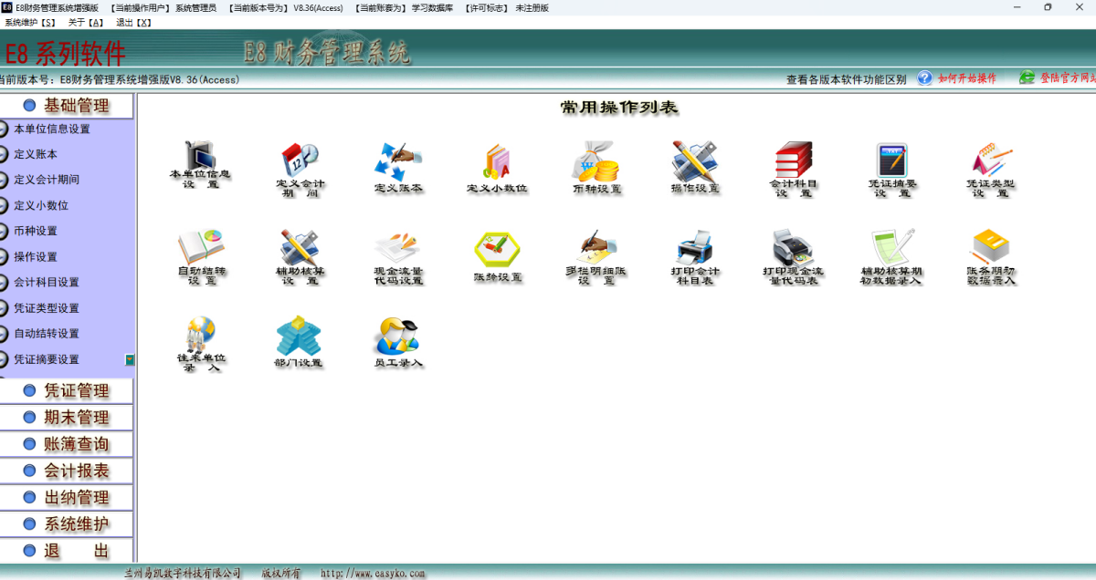This screenshot has width=1096, height=580.
Task: Expand the 账簿查询 sidebar section
Action: (x=77, y=444)
